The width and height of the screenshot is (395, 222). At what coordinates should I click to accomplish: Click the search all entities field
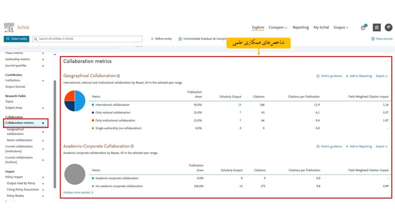pyautogui.click(x=88, y=39)
